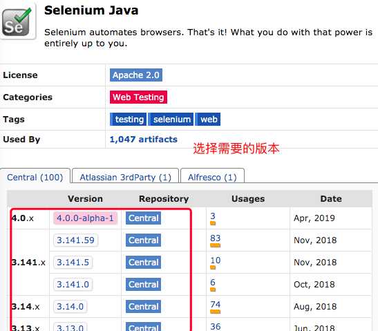Click the Categories row label
Image resolution: width=378 pixels, height=331 pixels.
(x=28, y=97)
